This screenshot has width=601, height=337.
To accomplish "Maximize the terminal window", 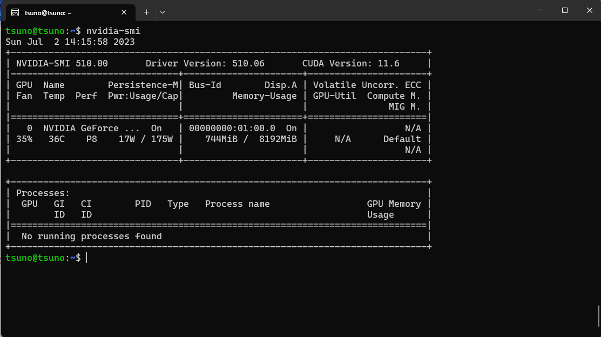I will point(565,10).
